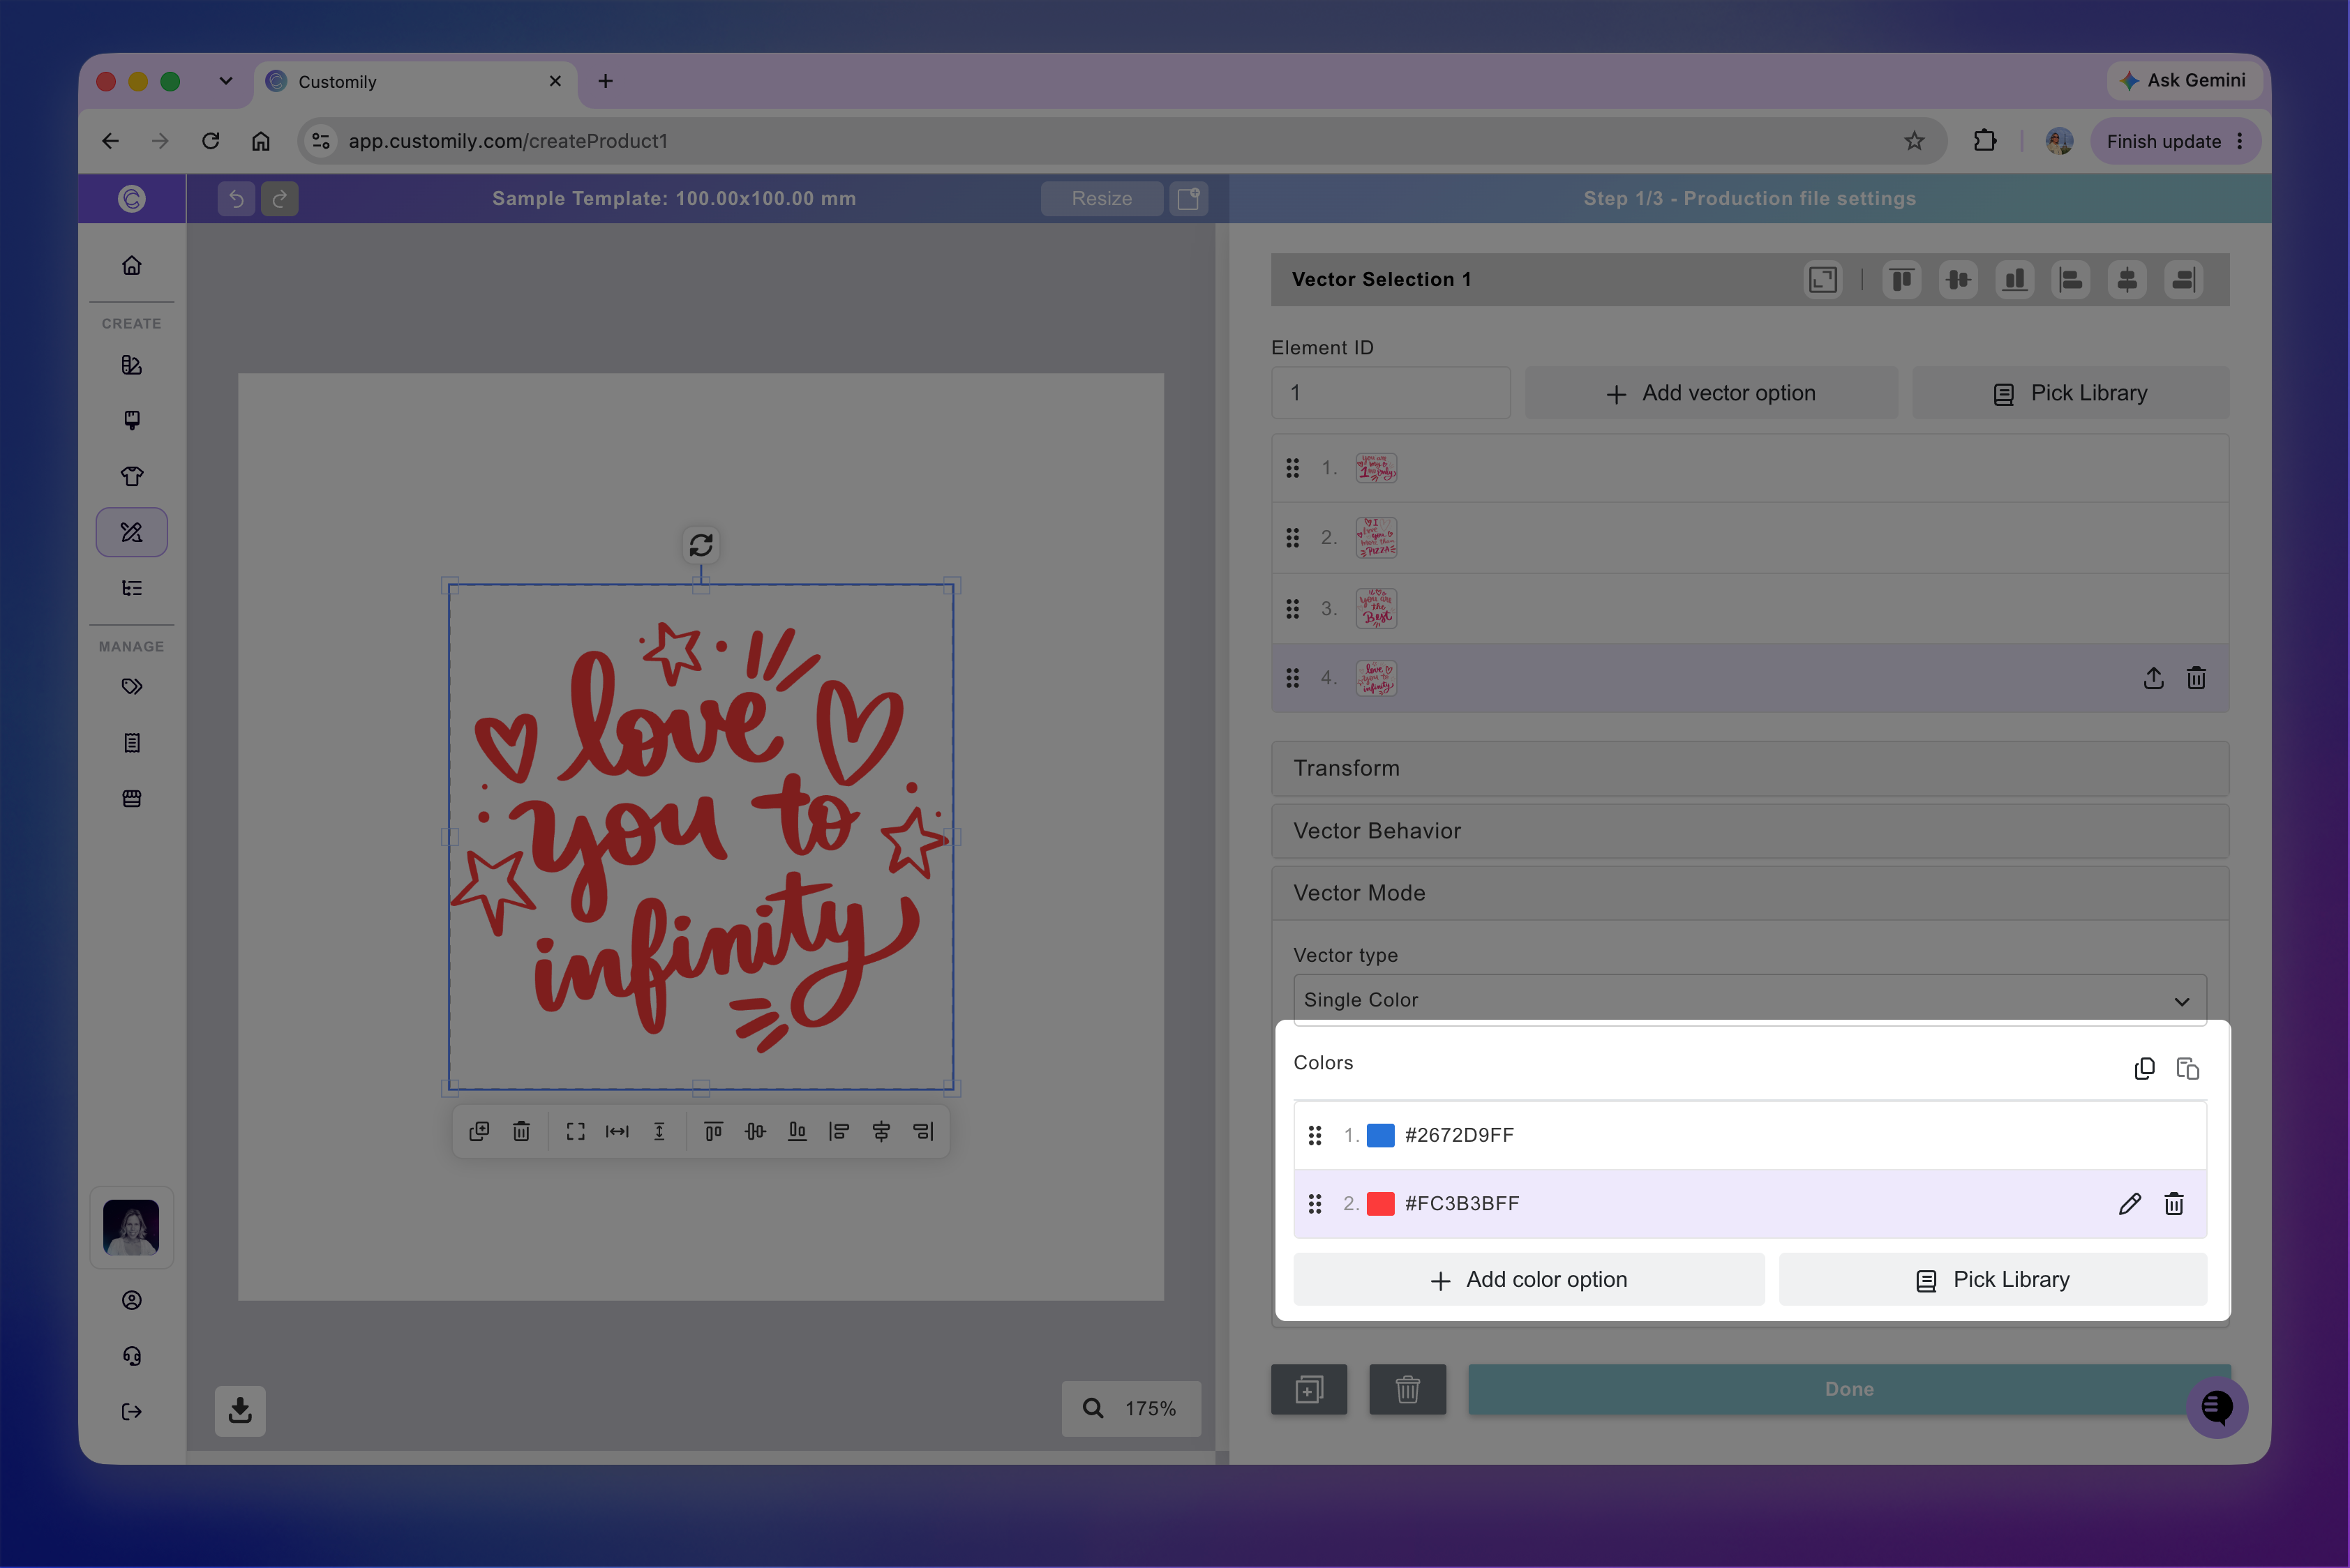Click the duplicate element button beside Done
The image size is (2350, 1568).
point(1308,1389)
